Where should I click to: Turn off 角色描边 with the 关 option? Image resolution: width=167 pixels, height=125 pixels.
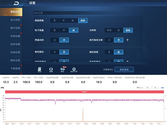point(55,52)
